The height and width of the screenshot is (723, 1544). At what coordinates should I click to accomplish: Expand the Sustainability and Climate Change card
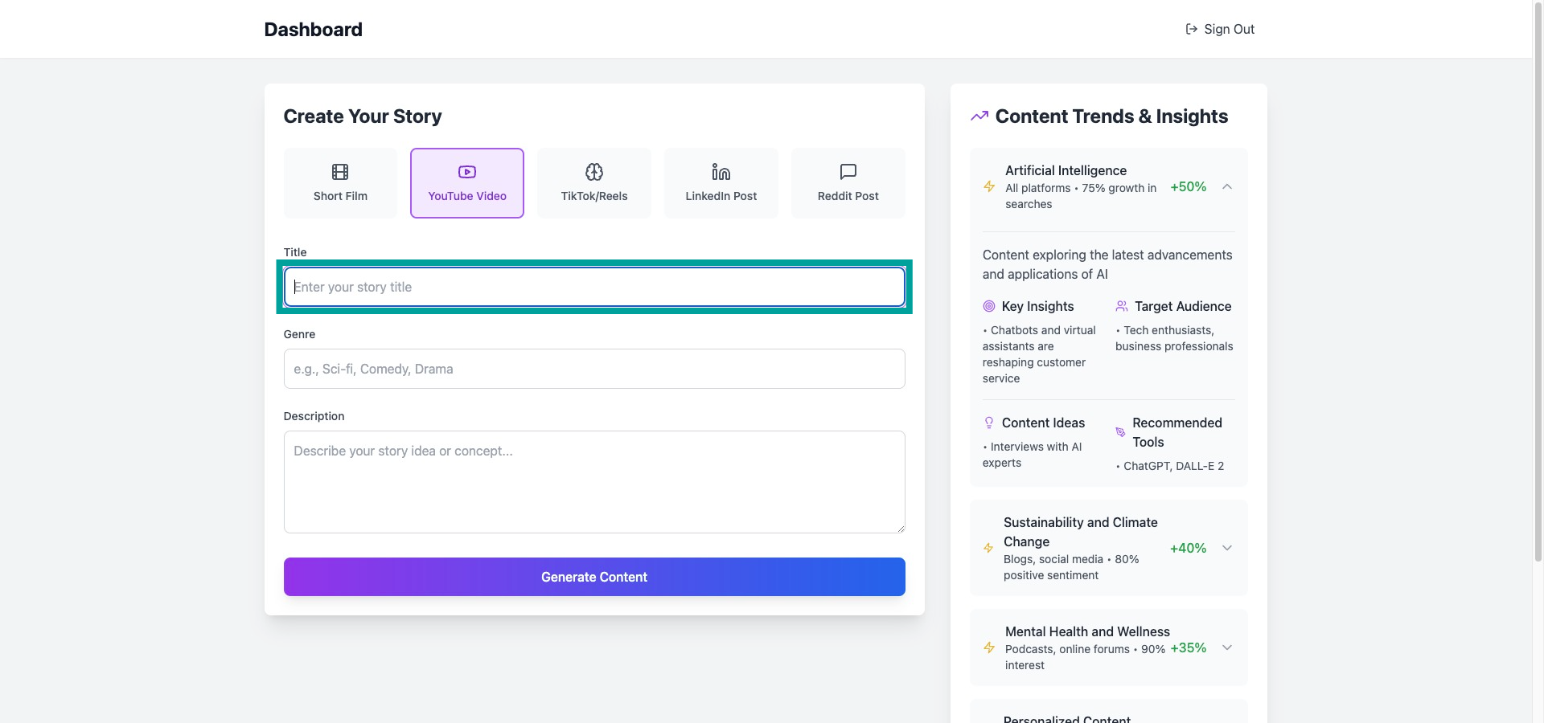point(1227,548)
